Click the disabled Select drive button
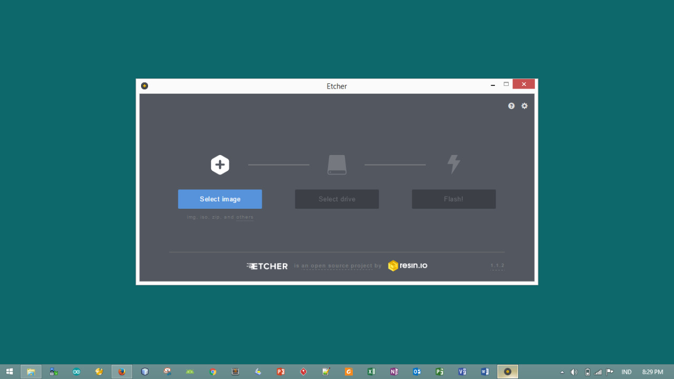 pyautogui.click(x=337, y=199)
